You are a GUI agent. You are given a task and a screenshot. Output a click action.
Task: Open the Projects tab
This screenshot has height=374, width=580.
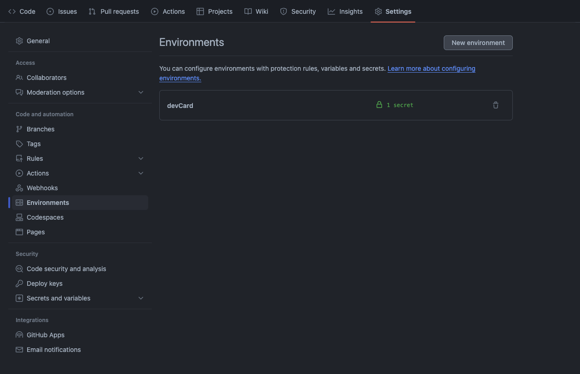pos(215,11)
